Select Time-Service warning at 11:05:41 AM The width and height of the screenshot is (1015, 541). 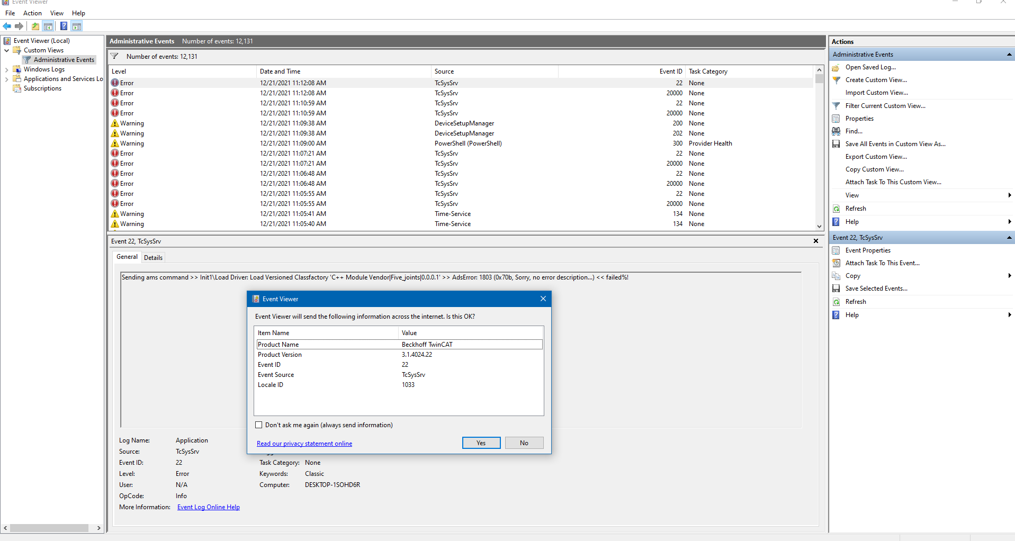click(461, 214)
